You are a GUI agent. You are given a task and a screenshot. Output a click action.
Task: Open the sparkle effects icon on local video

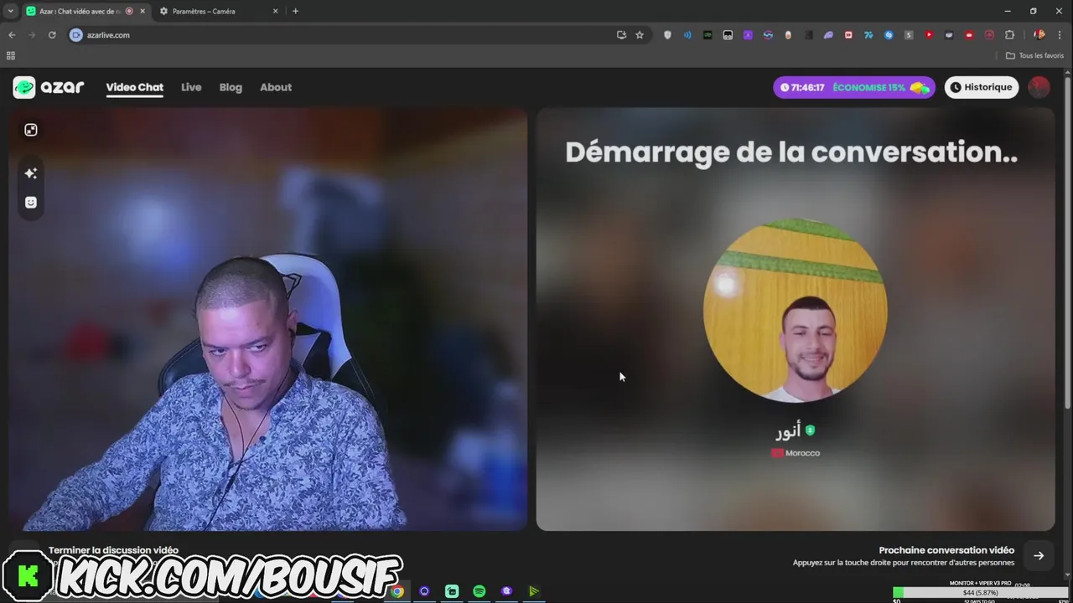click(31, 173)
